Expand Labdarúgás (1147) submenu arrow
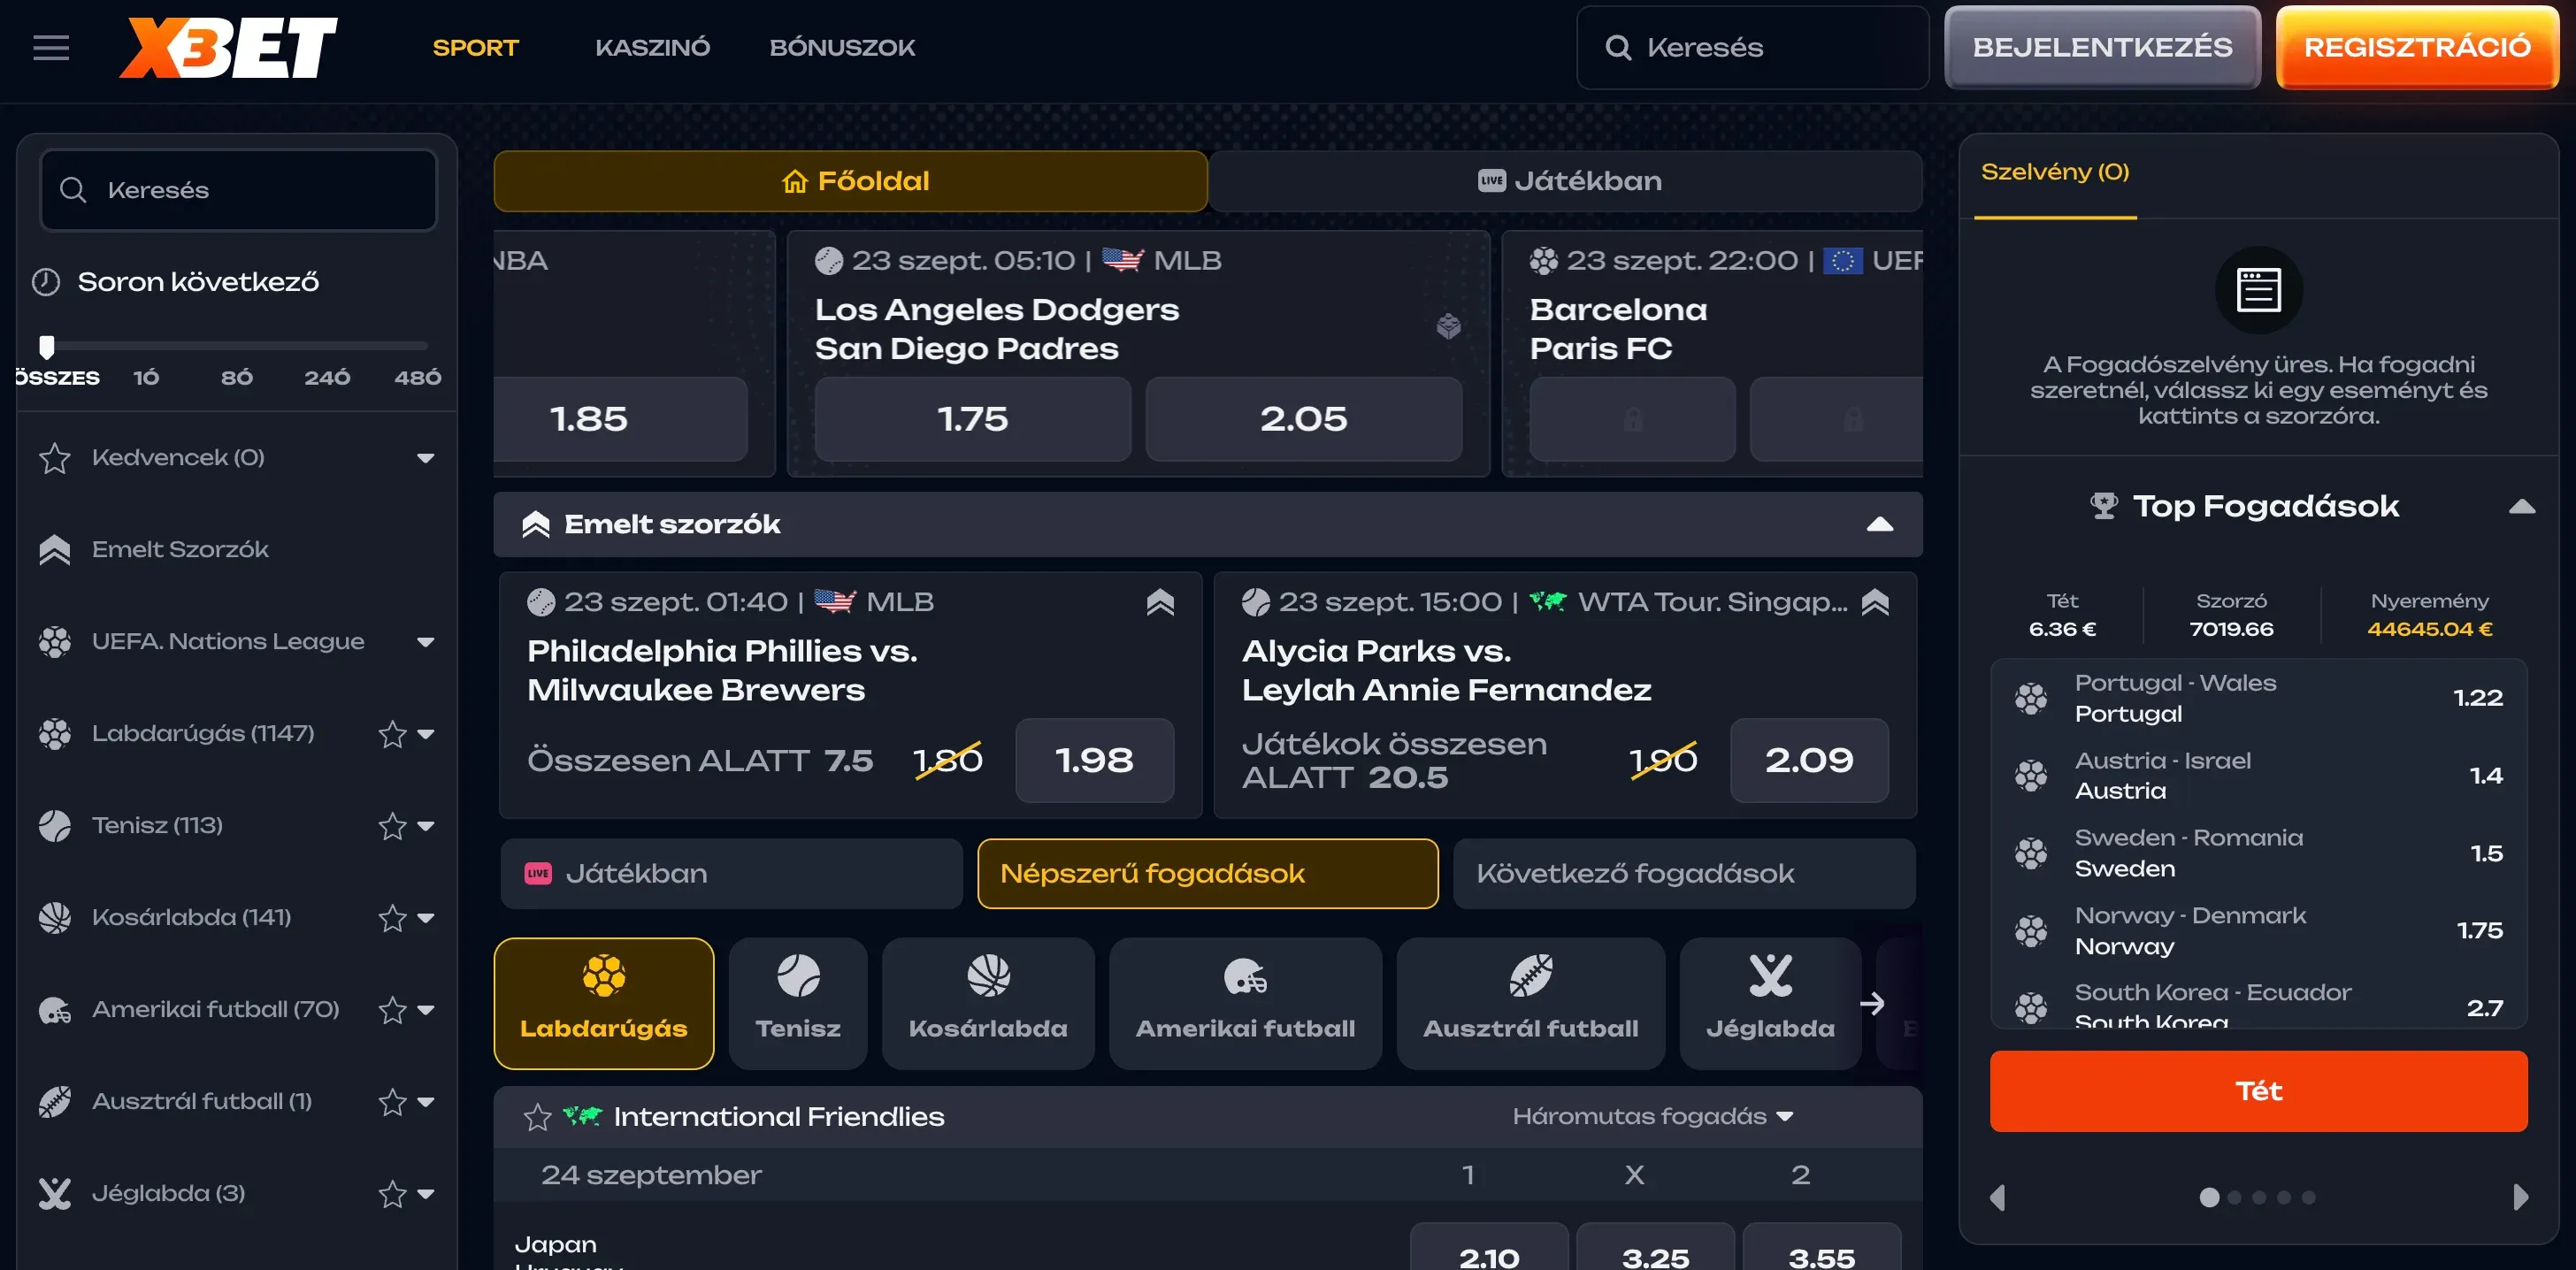Screen dimensions: 2576x1270 426,734
